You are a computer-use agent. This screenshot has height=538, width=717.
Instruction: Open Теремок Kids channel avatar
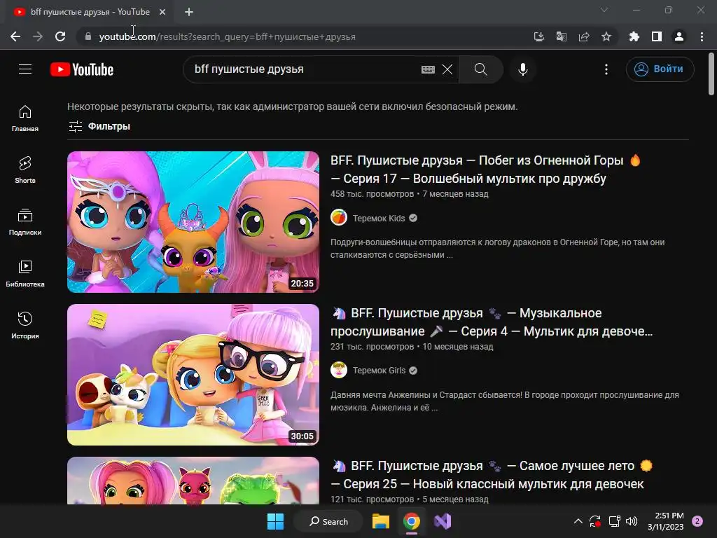[x=339, y=217]
